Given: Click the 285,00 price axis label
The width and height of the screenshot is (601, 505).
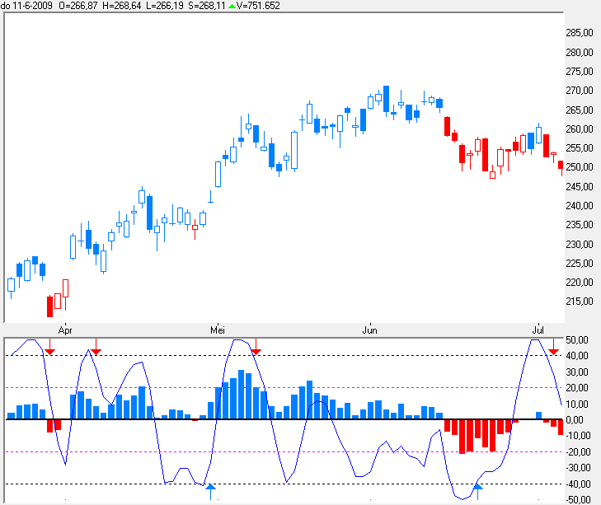Looking at the screenshot, I should pyautogui.click(x=580, y=33).
